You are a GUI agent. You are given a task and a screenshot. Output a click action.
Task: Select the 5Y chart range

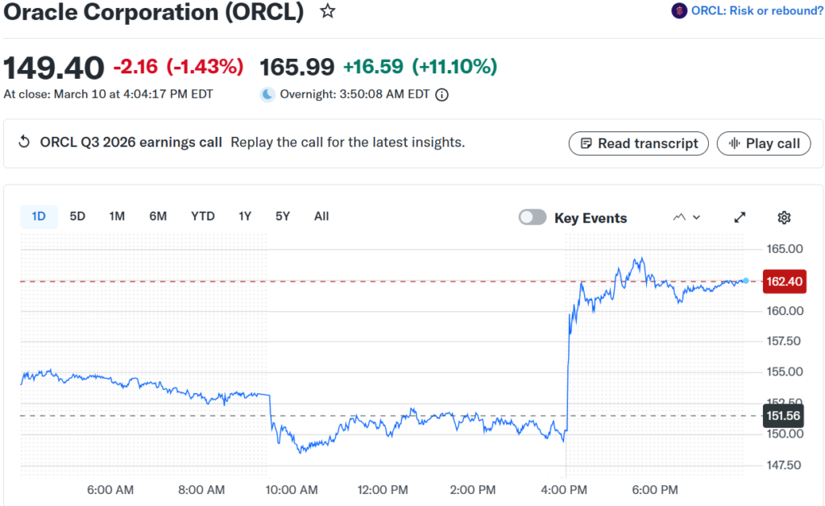pos(283,216)
